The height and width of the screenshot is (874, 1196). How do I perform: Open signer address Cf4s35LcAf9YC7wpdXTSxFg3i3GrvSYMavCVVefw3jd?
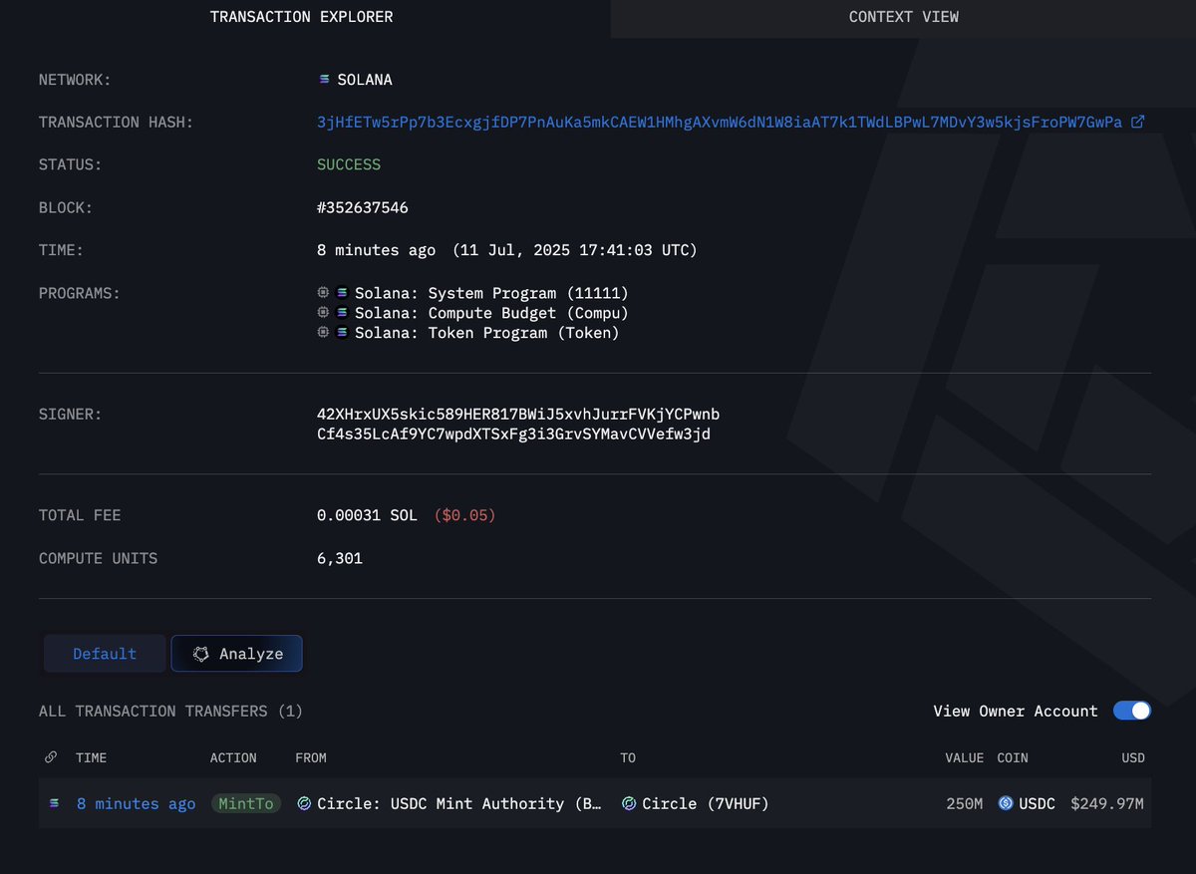(x=514, y=435)
